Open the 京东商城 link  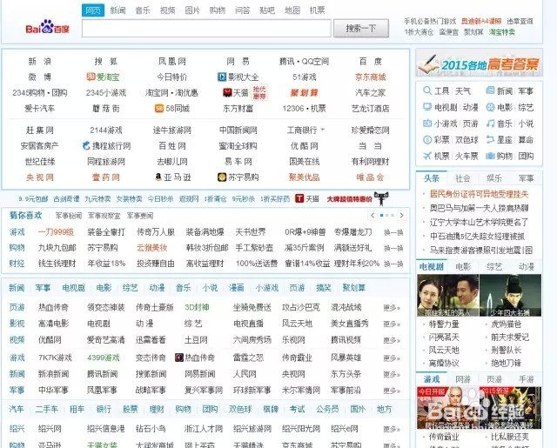tap(370, 77)
